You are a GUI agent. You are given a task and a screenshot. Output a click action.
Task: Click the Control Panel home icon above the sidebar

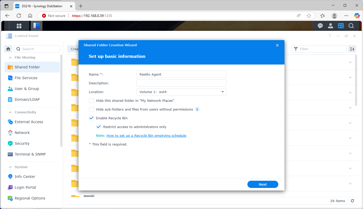(8, 49)
